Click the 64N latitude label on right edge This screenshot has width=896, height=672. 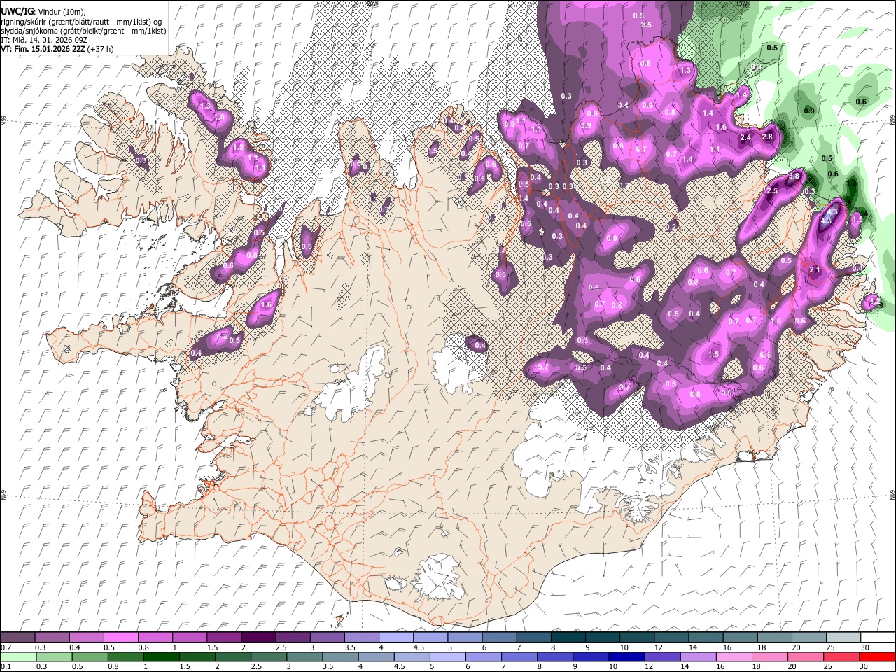pyautogui.click(x=892, y=494)
